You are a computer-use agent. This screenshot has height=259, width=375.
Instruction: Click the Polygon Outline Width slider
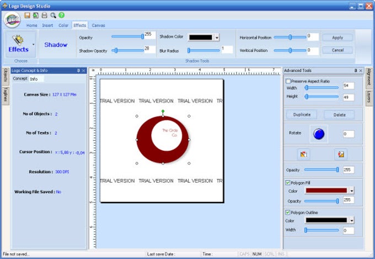(x=322, y=230)
